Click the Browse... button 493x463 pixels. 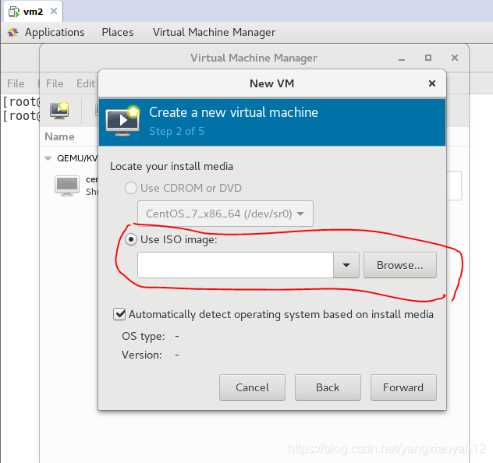tap(400, 265)
